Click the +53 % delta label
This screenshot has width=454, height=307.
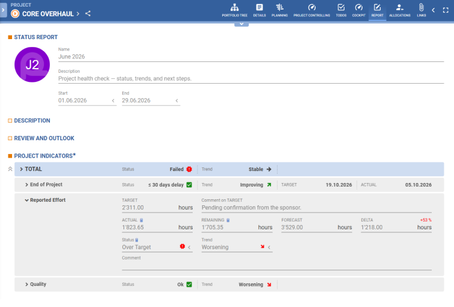[426, 220]
